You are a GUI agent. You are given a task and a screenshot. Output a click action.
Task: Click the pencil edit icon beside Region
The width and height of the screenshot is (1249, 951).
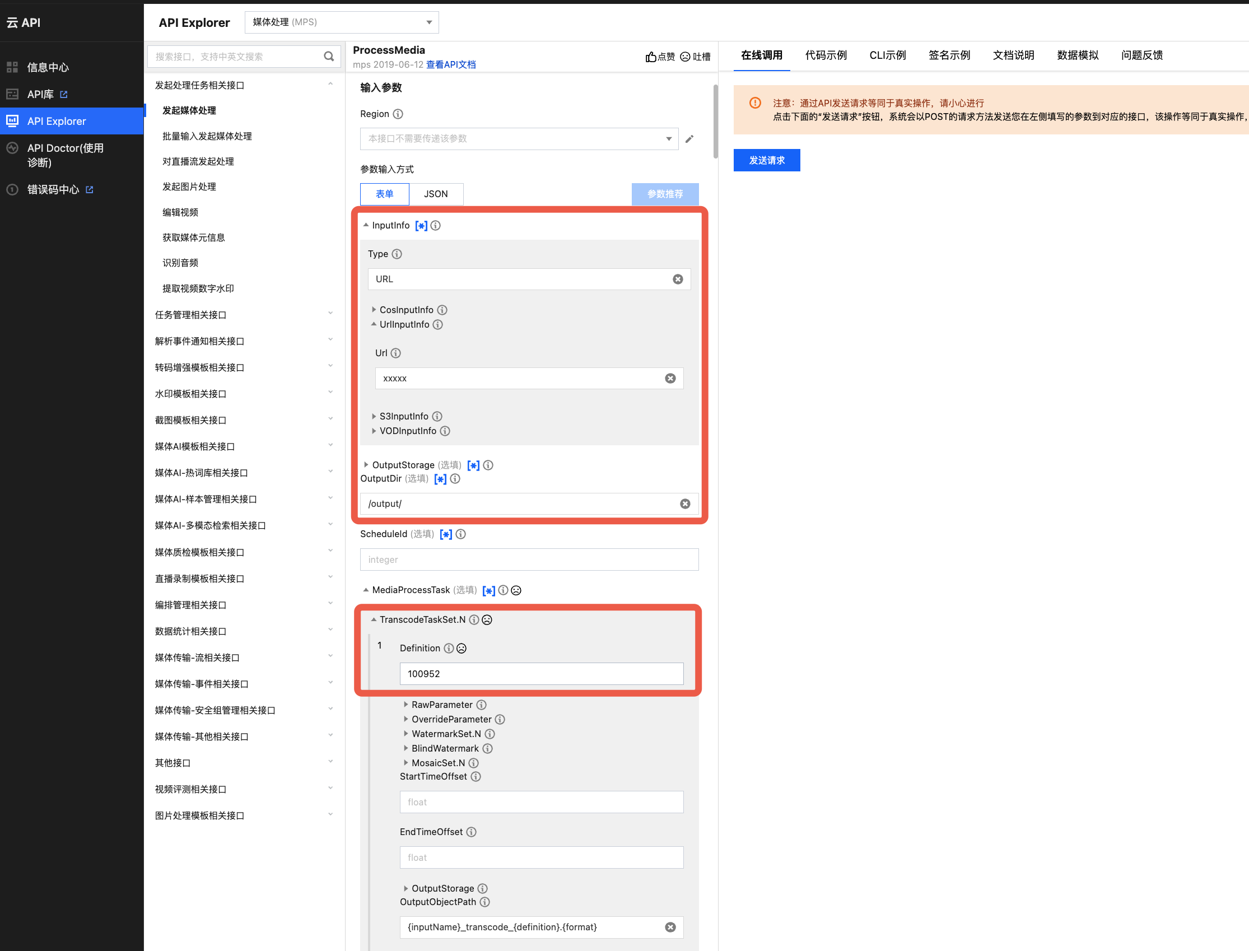tap(689, 139)
